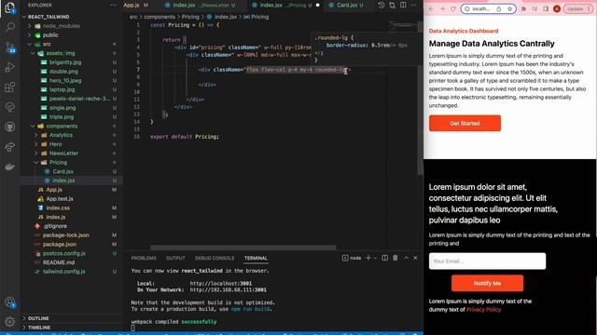Screen dimensions: 597x335
Task: Open browser extensions puzzle icon
Action: [x=523, y=8]
